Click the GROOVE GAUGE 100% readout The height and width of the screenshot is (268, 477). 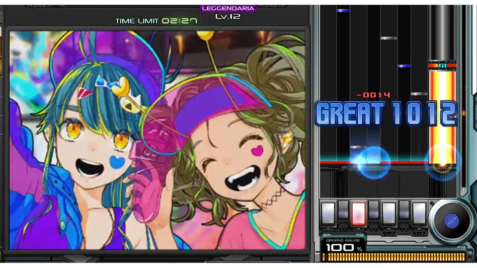click(344, 245)
